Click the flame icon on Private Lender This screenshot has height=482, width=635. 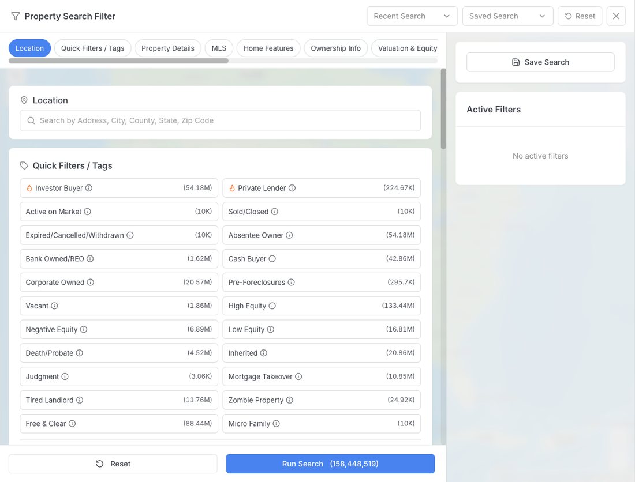click(x=232, y=188)
